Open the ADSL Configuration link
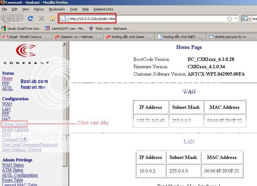The height and width of the screenshot is (186, 257). [20, 175]
